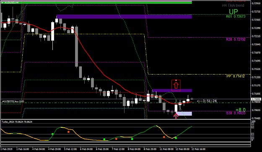
Task: Click orange signal dot above 11 Feb 08:00
Action: (164, 137)
